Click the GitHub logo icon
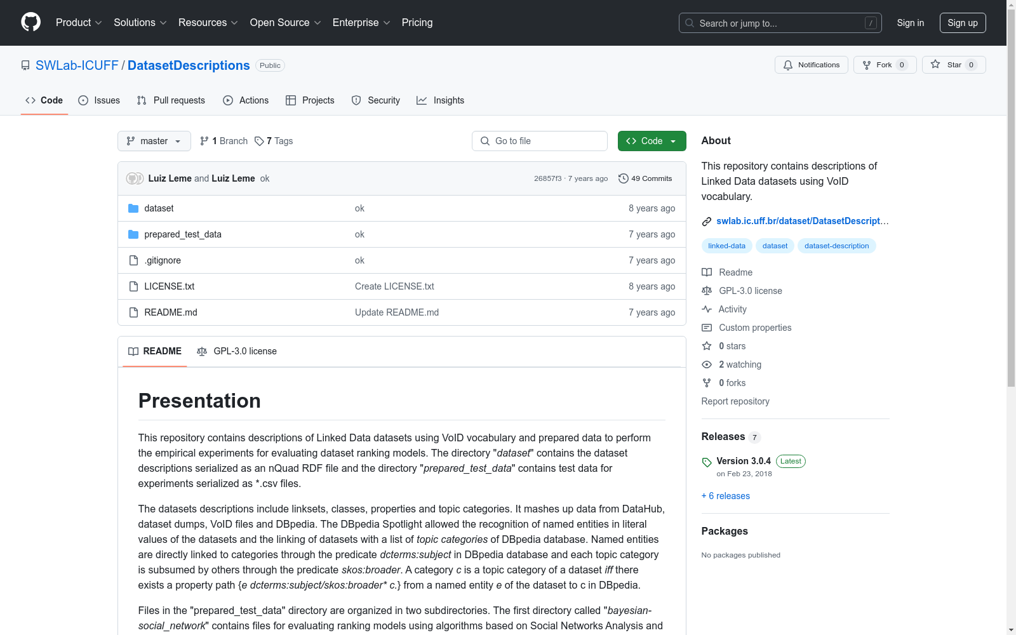 pyautogui.click(x=30, y=22)
